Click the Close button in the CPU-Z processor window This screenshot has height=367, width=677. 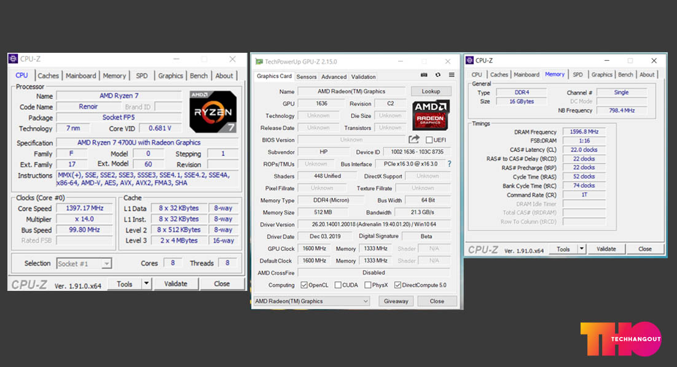click(x=222, y=284)
